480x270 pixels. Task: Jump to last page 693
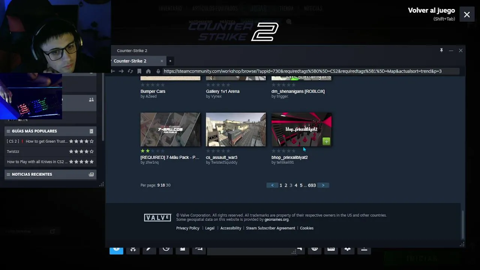tap(312, 185)
